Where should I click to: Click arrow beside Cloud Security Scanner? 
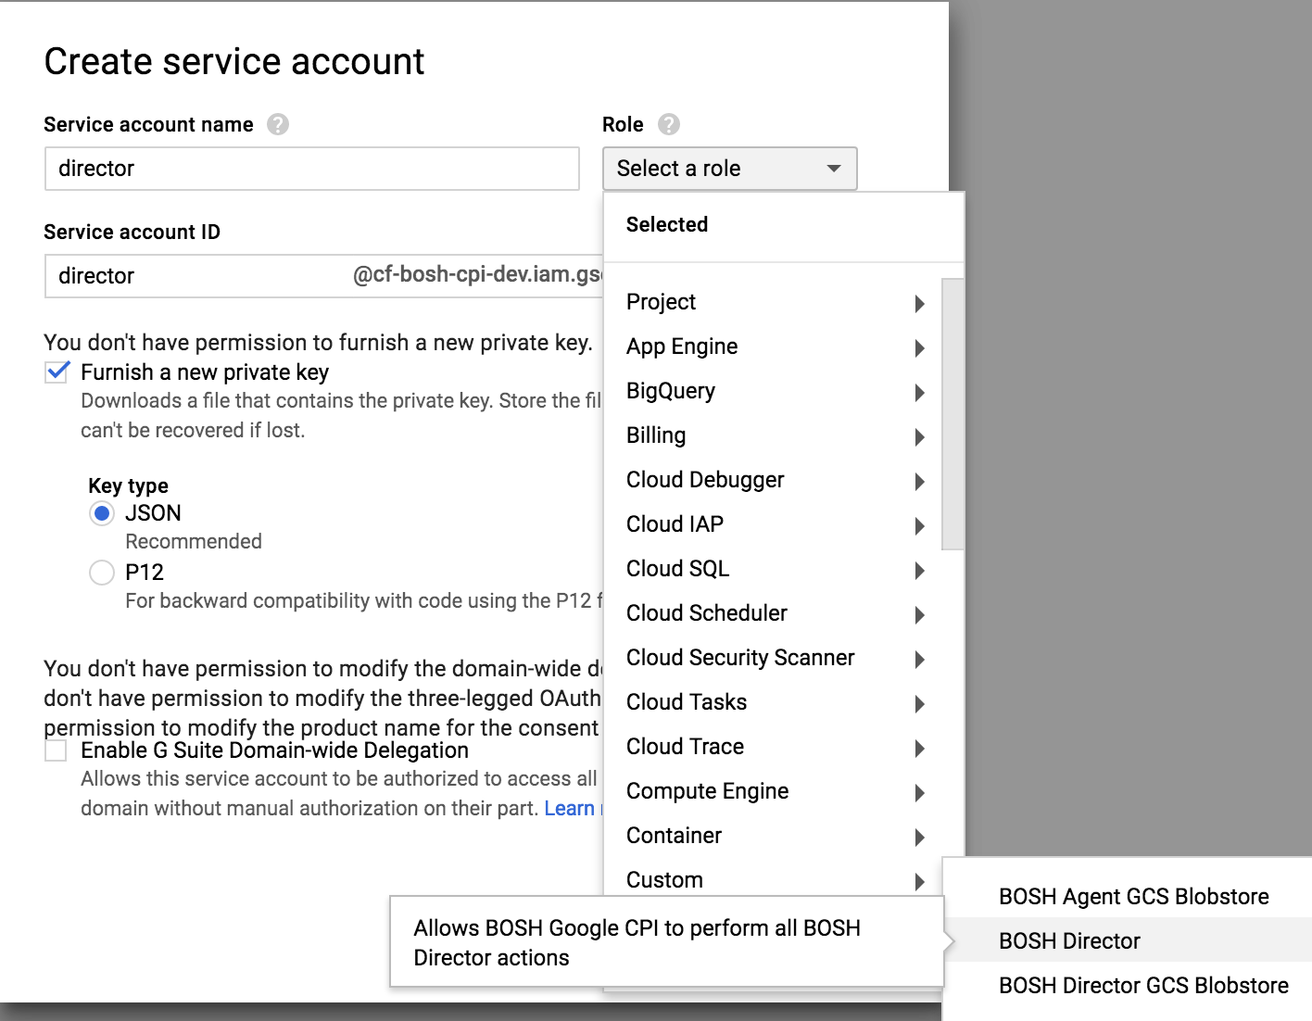pyautogui.click(x=919, y=659)
